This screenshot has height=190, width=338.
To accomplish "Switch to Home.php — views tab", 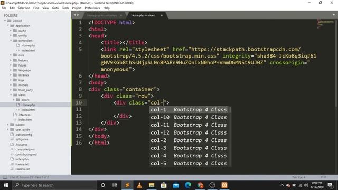I will click(x=143, y=15).
